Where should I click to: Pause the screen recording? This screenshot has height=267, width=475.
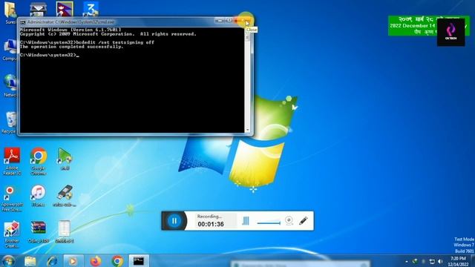[174, 221]
